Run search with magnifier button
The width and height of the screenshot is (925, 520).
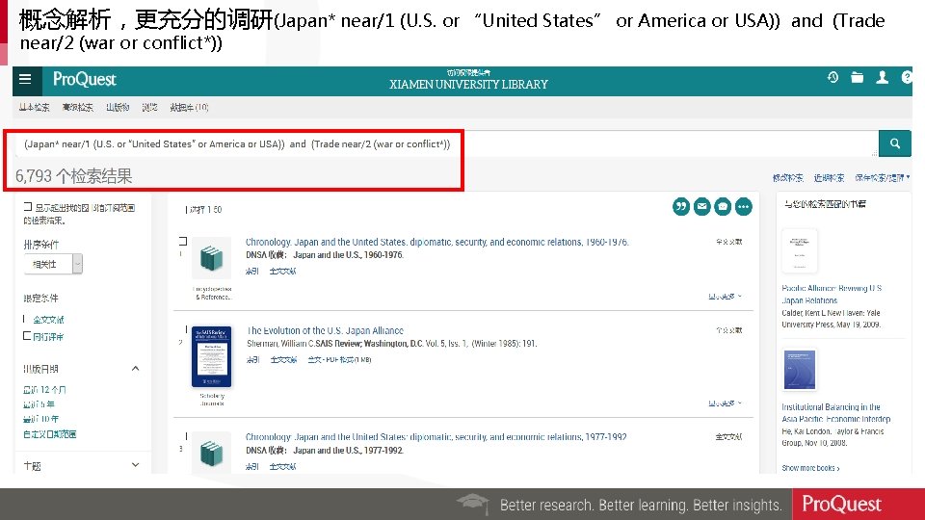895,143
